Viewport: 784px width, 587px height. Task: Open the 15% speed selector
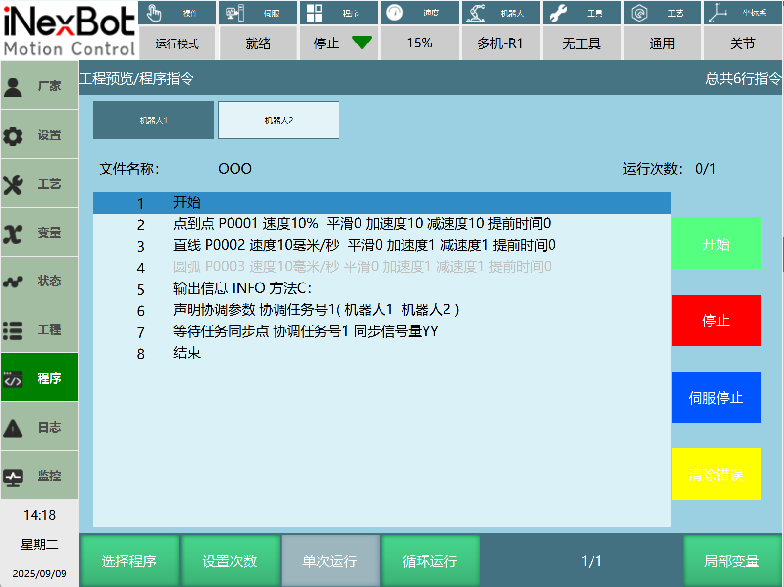[x=420, y=43]
